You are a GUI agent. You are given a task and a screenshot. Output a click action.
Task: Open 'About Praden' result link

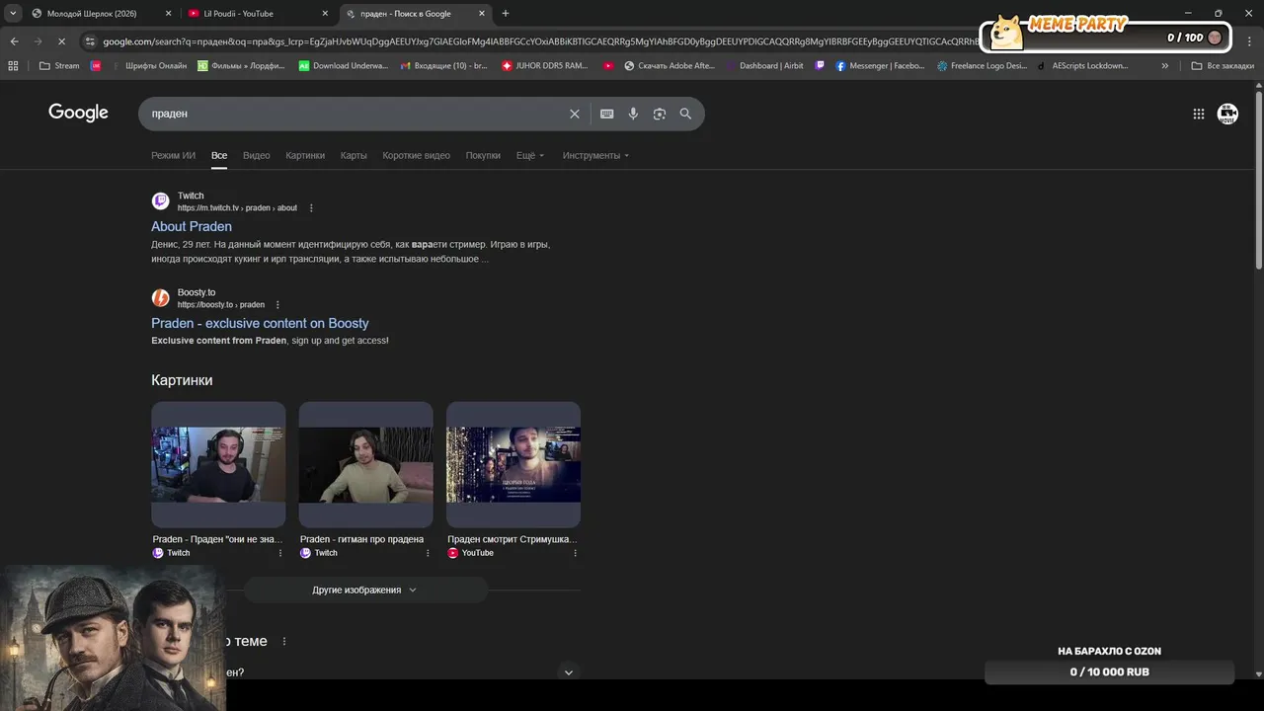pos(192,227)
